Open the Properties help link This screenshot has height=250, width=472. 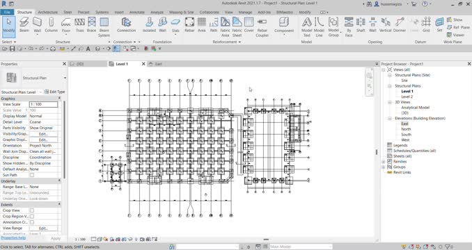tap(13, 237)
